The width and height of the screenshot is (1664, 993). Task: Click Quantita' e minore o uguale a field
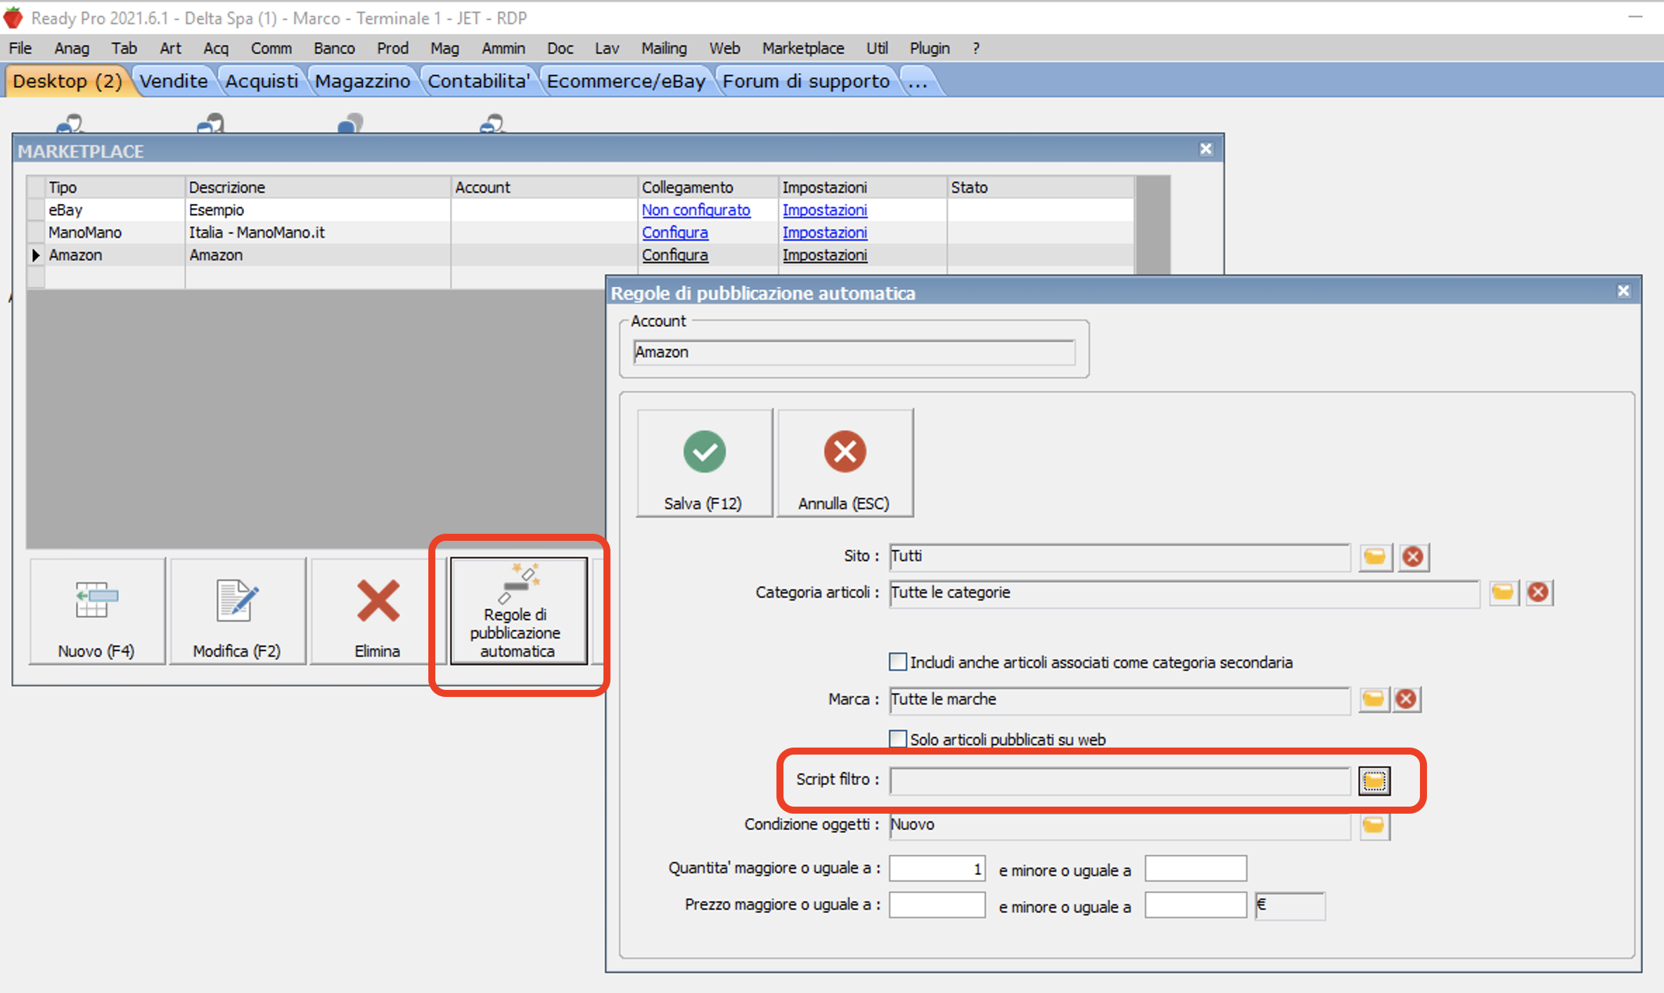coord(1196,869)
